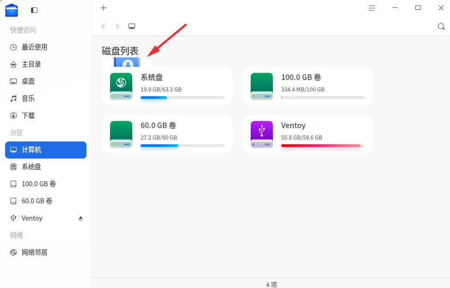Open 桌面 from sidebar
Viewport: 450px width, 288px height.
point(46,81)
